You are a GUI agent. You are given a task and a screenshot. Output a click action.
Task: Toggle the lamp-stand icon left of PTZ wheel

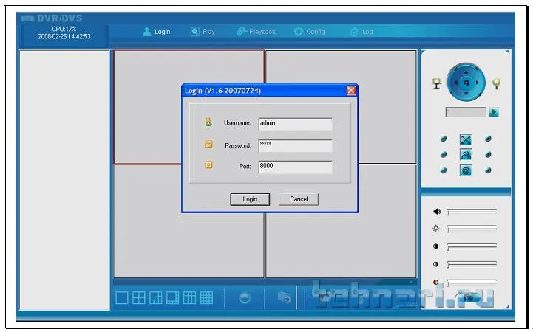point(436,83)
